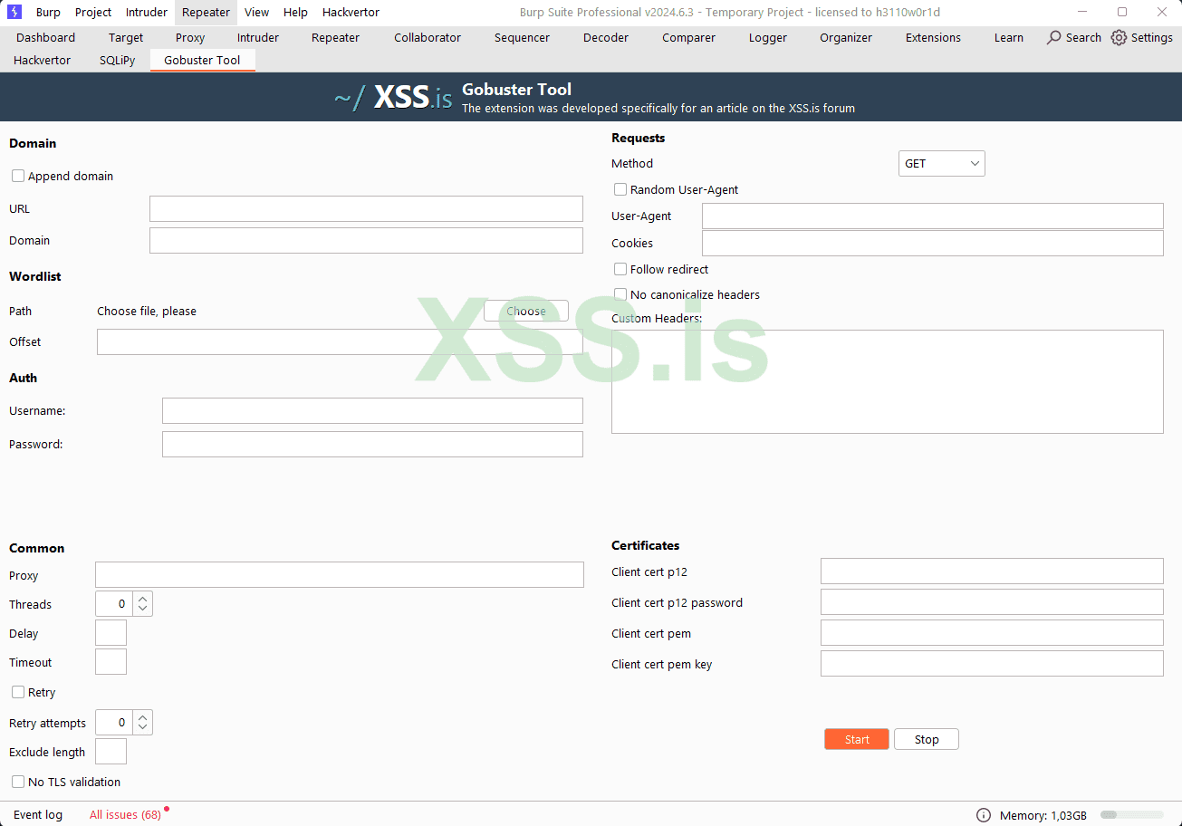1182x826 pixels.
Task: Click the Stop button
Action: pos(927,739)
